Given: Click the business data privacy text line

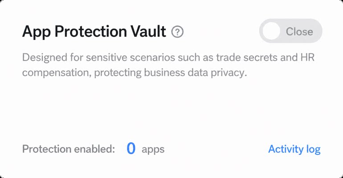Looking at the screenshot, I should 135,73.
